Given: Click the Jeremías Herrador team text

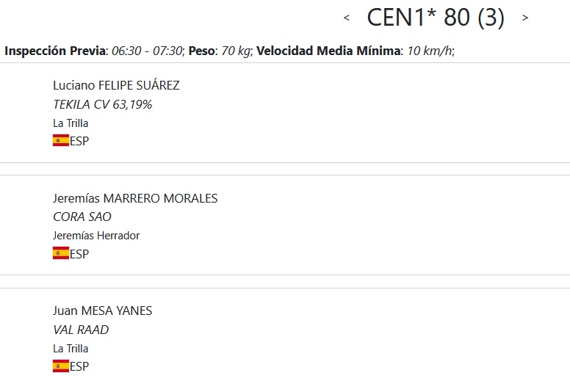Looking at the screenshot, I should click(96, 236).
